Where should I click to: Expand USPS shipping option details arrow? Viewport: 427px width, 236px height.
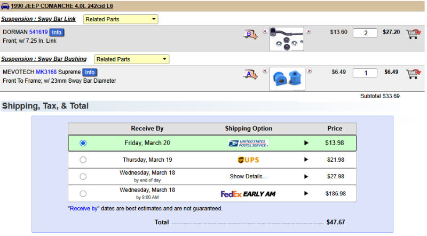(306, 143)
